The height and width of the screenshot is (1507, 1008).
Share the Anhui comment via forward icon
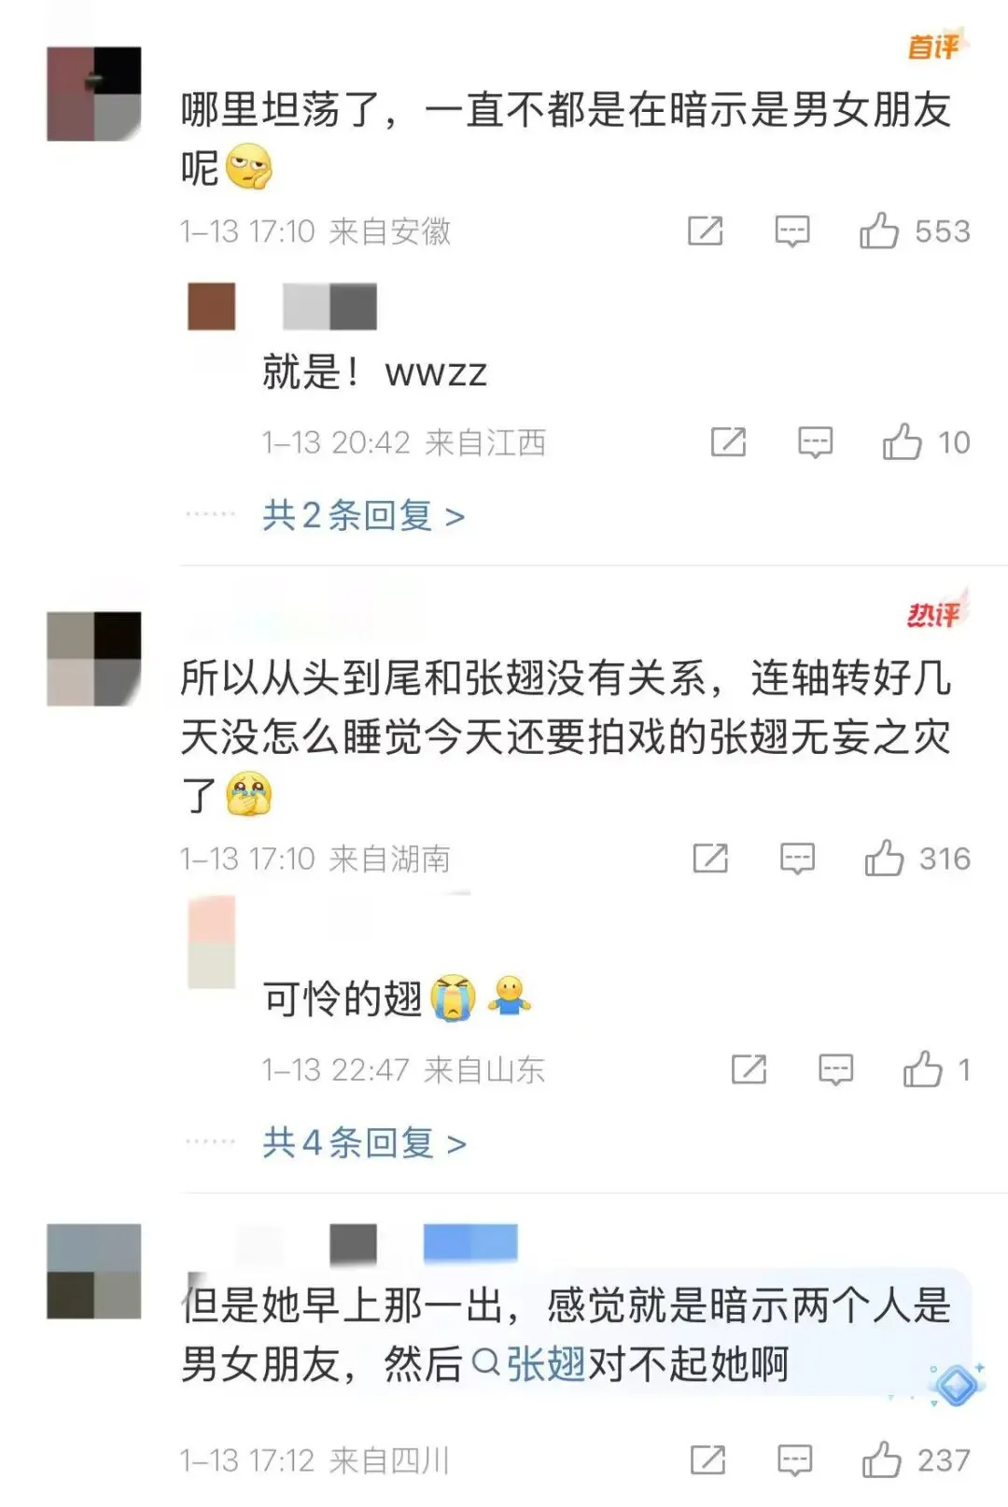706,230
